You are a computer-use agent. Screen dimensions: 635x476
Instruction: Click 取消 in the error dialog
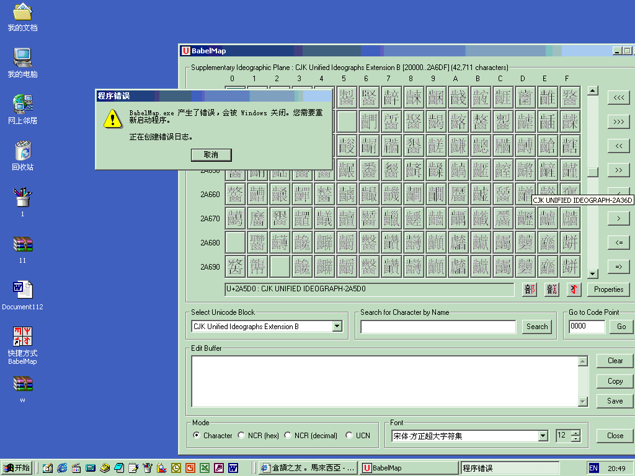(211, 154)
